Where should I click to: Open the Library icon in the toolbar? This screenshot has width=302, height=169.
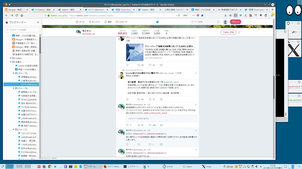[x=231, y=15]
